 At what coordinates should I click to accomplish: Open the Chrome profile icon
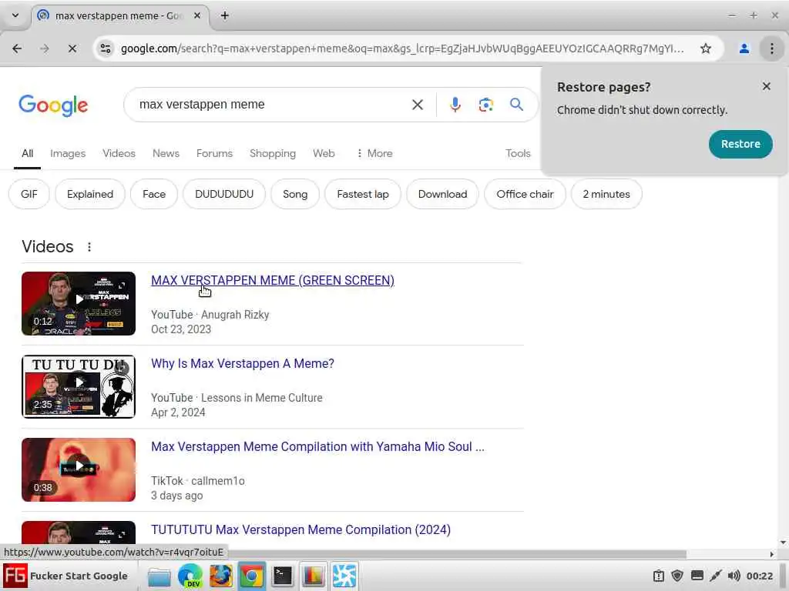coord(744,48)
